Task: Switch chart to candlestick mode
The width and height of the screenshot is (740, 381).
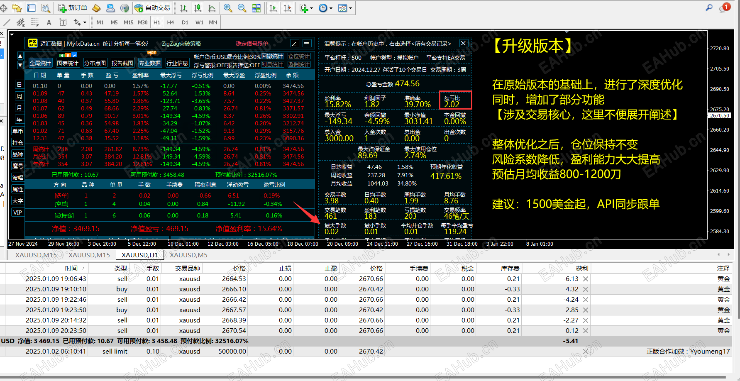Action: click(x=198, y=8)
